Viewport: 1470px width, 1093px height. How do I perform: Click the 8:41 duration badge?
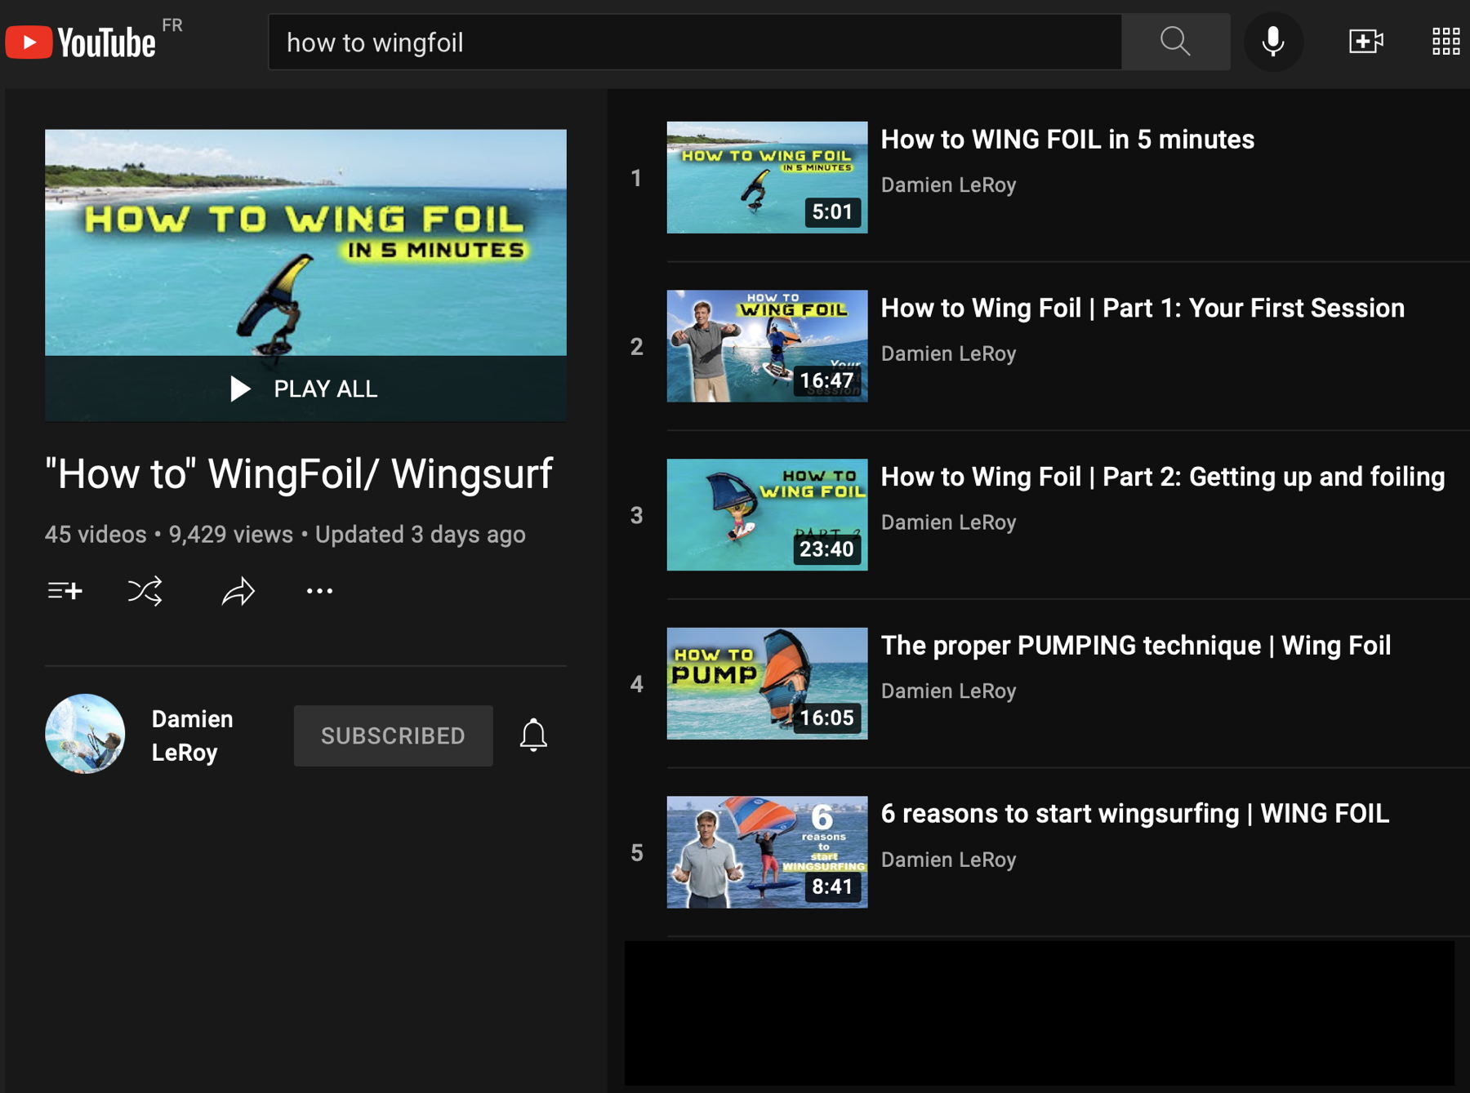point(832,886)
